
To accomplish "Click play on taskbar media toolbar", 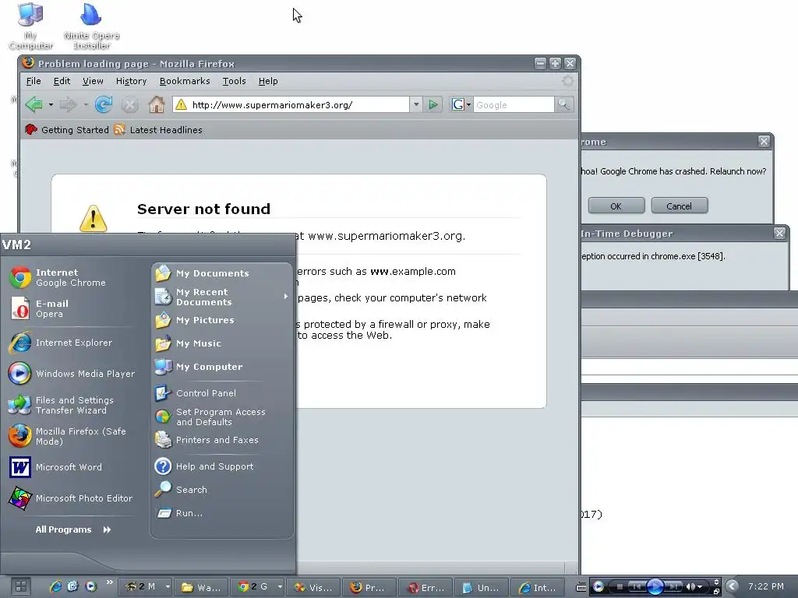I will (x=655, y=587).
